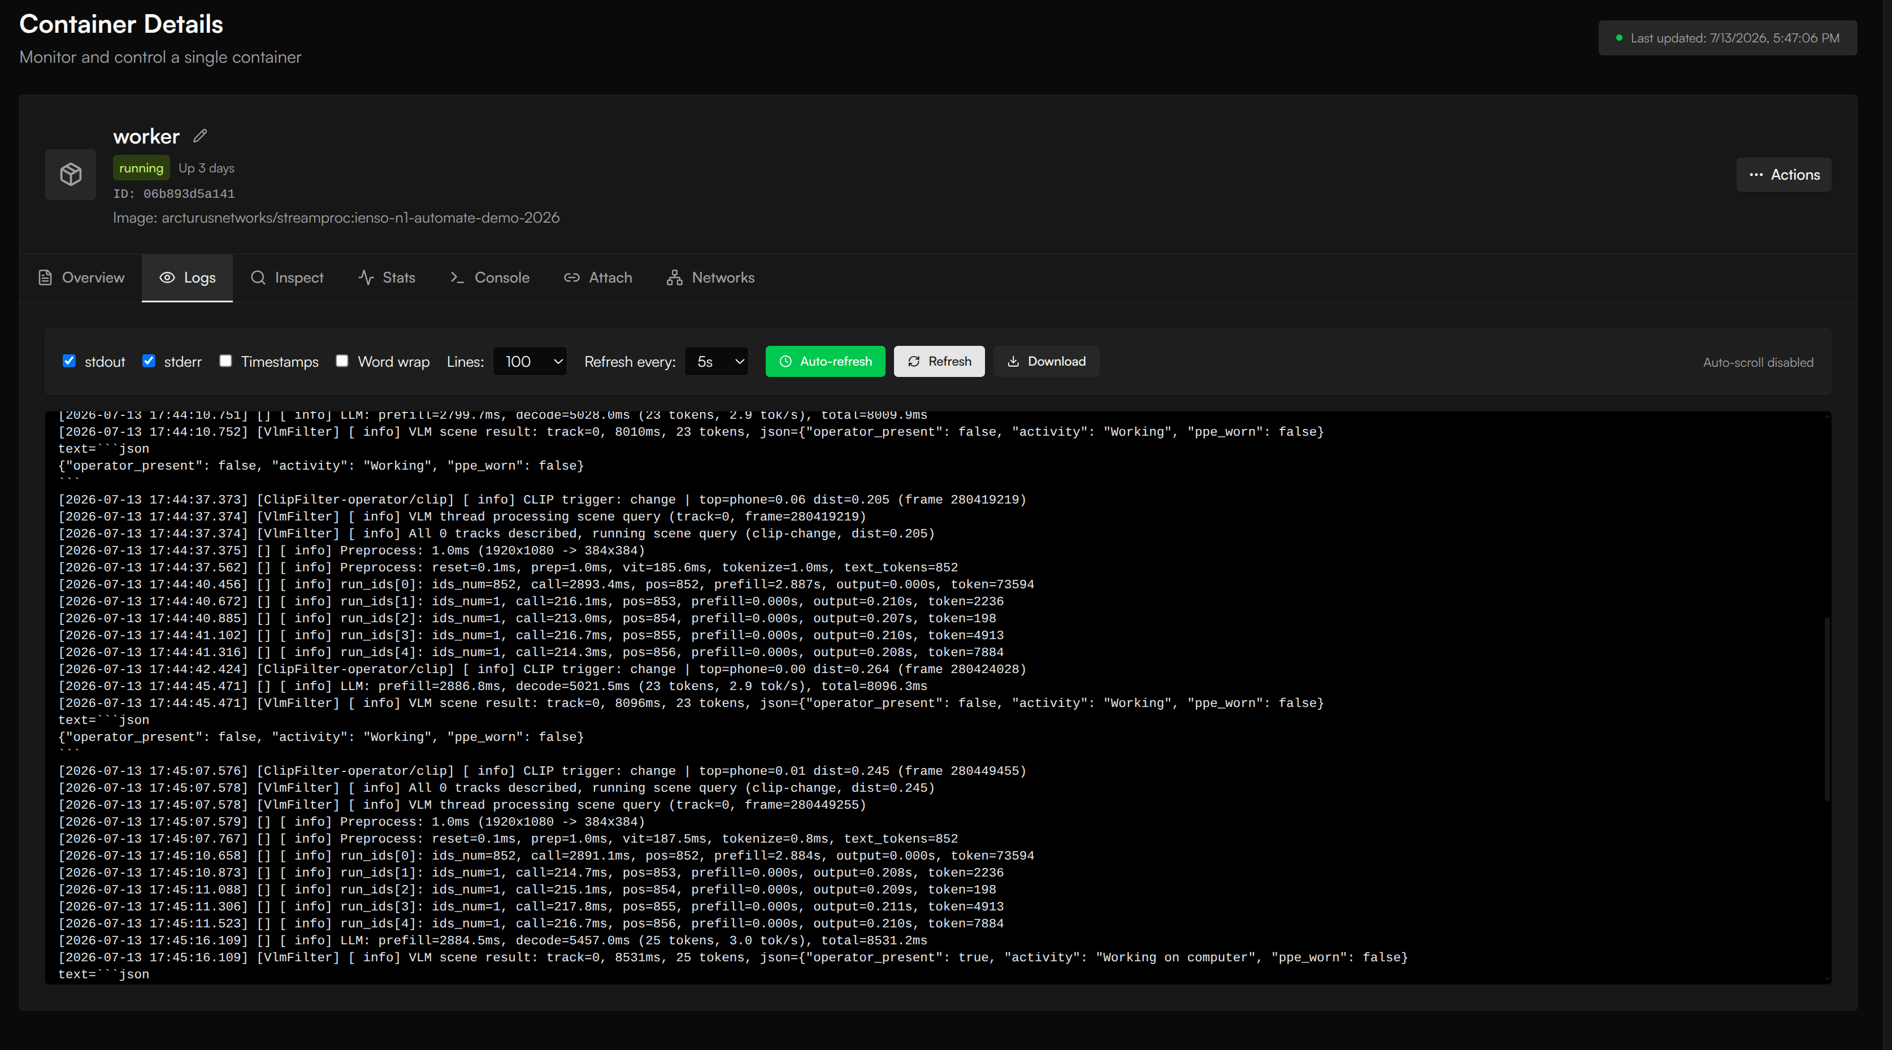Image resolution: width=1892 pixels, height=1050 pixels.
Task: Open the Refresh every interval dropdown
Action: point(717,361)
